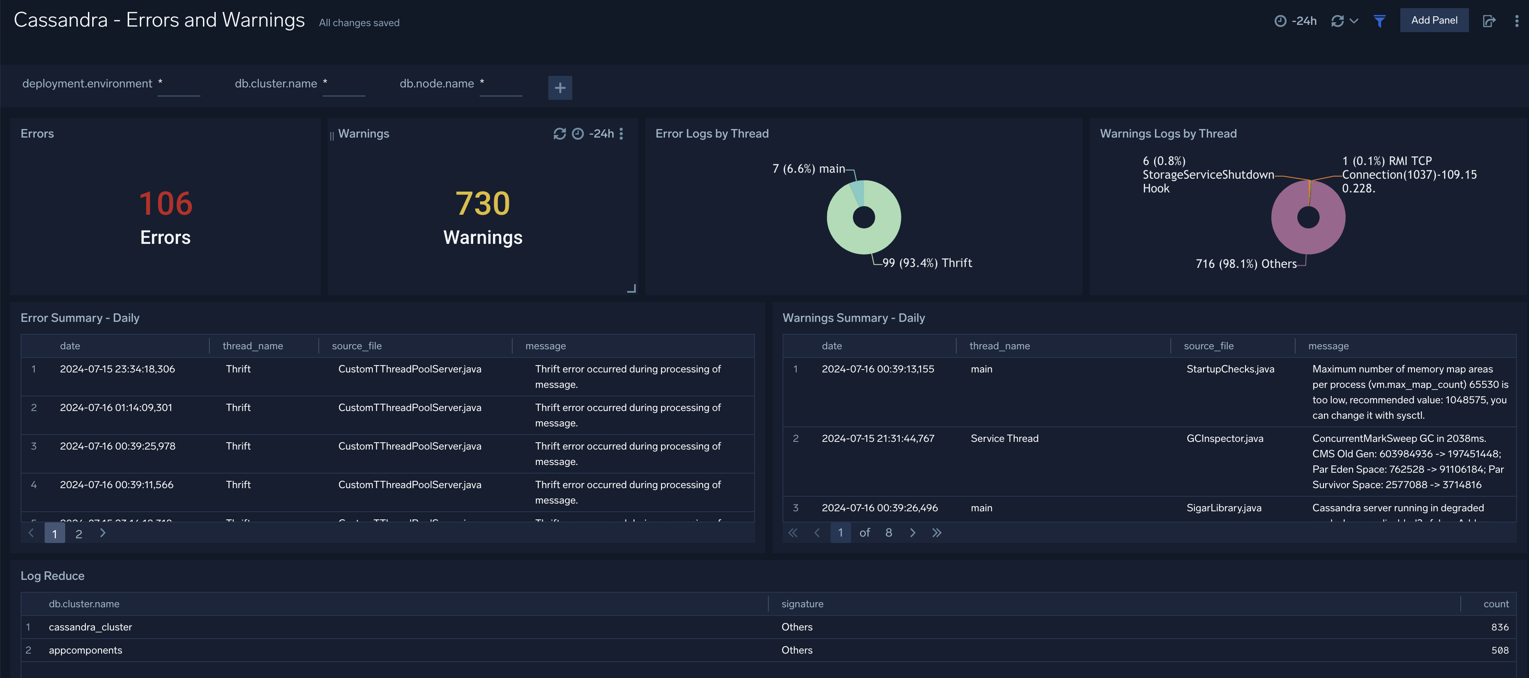Refresh the Warnings panel

(559, 133)
